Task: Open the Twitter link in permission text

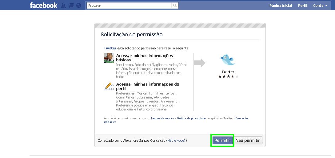Action: (x=110, y=48)
